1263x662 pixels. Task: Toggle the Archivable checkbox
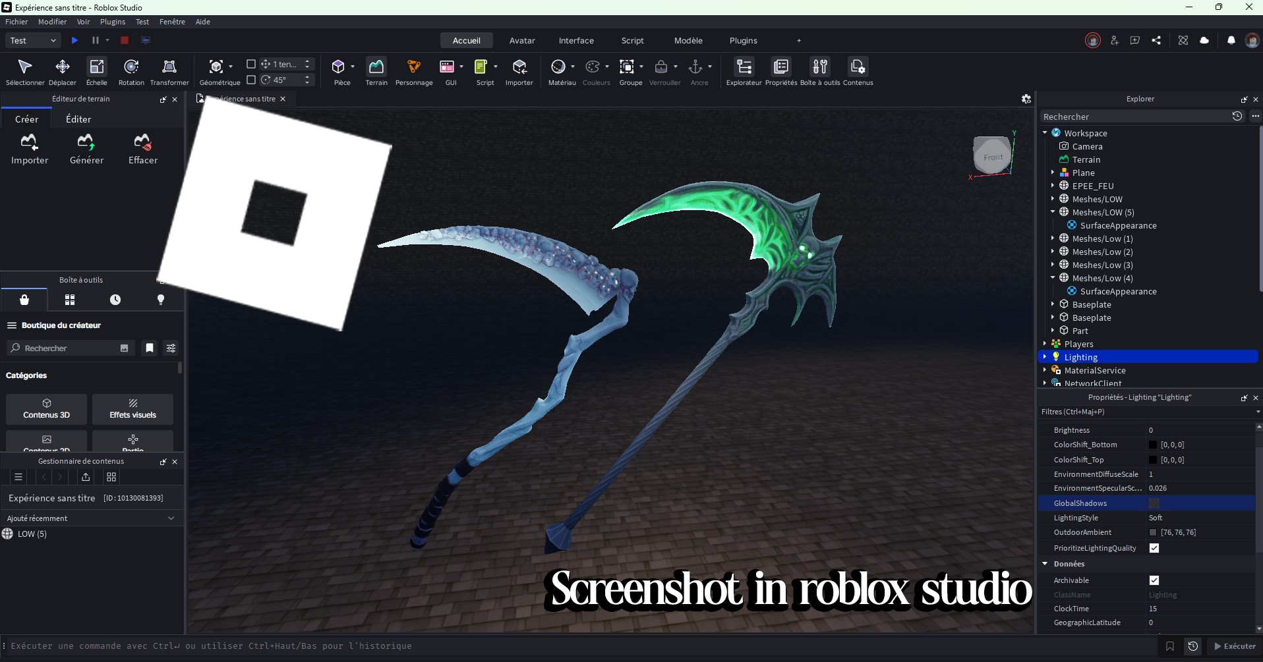[1154, 580]
